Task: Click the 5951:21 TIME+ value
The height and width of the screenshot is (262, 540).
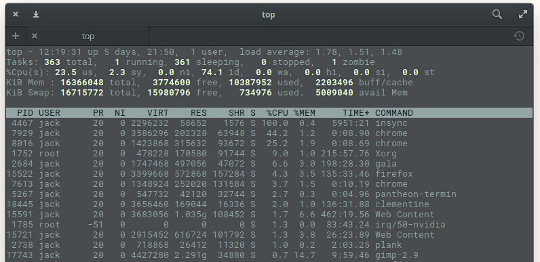Action: tap(350, 123)
